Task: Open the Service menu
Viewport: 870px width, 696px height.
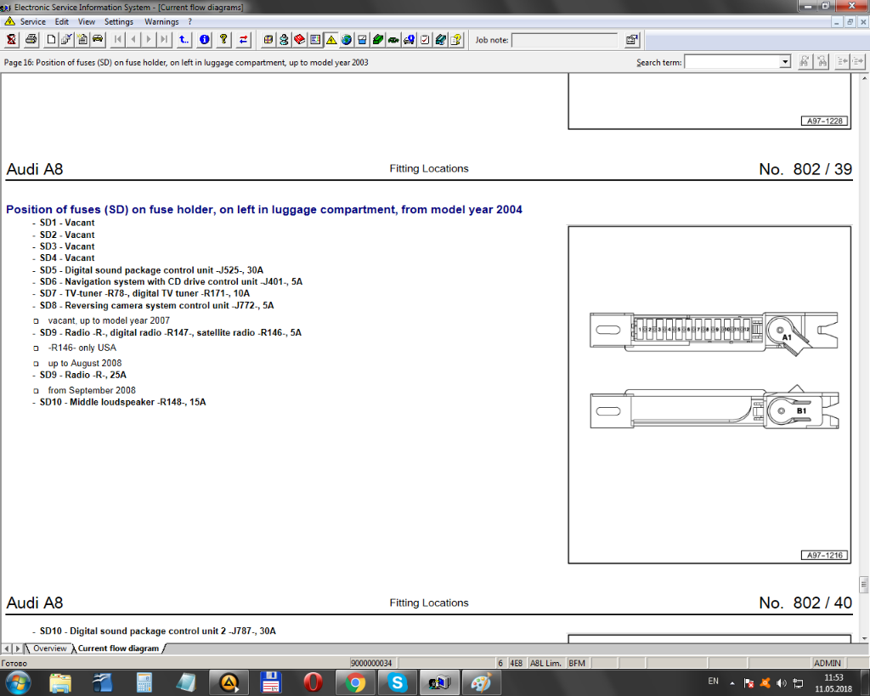Action: tap(33, 21)
